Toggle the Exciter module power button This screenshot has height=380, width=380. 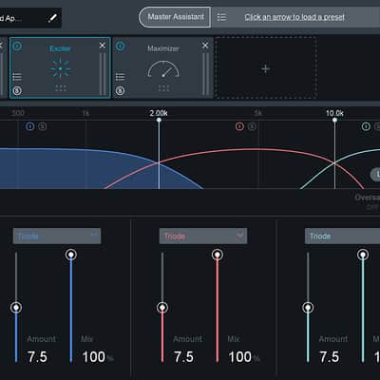[x=17, y=47]
